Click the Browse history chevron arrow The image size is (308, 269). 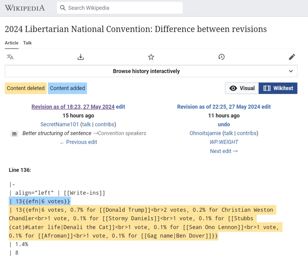pos(291,71)
